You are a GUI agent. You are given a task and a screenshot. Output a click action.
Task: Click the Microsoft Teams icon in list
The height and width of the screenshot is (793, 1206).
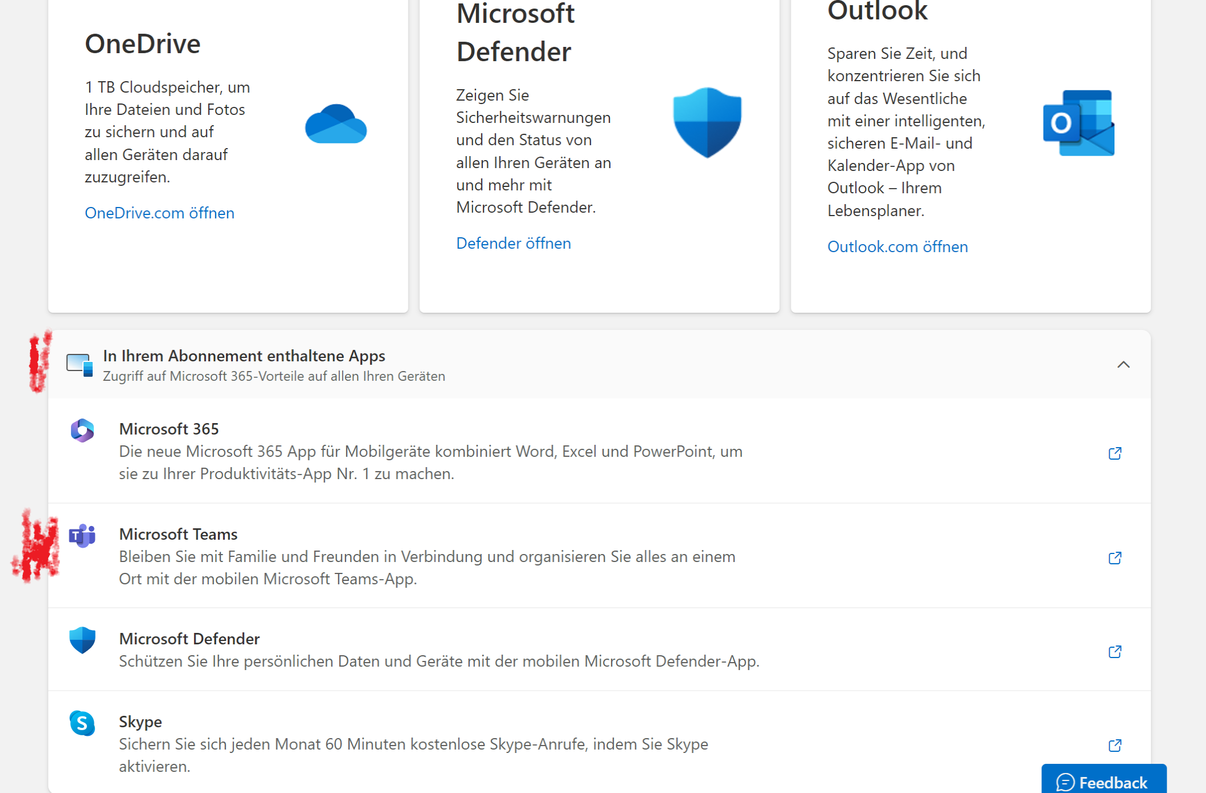[x=82, y=536]
